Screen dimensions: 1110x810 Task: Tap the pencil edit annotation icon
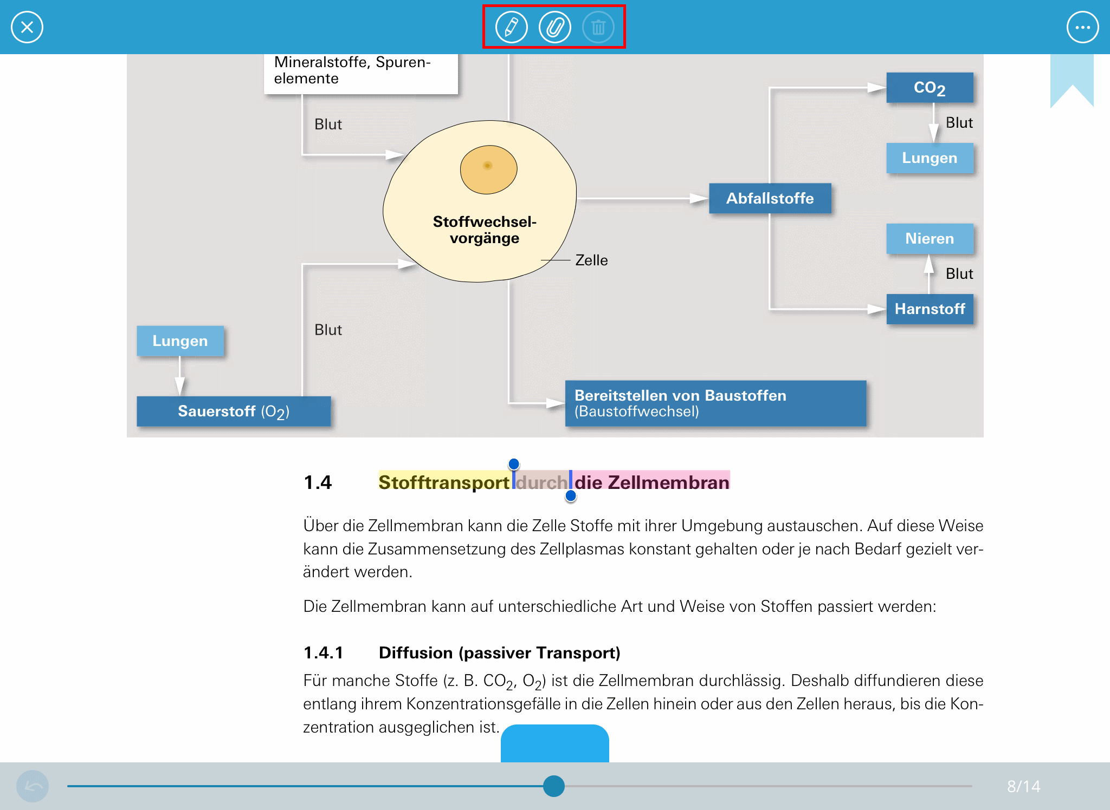[511, 27]
